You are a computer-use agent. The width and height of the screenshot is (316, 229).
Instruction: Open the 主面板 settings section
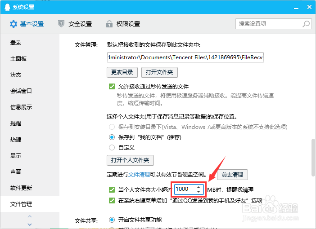30,59
